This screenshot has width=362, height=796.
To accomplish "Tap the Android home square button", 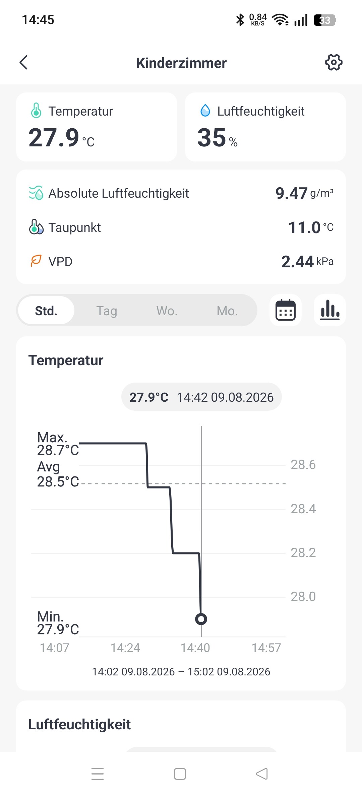I will pyautogui.click(x=180, y=774).
